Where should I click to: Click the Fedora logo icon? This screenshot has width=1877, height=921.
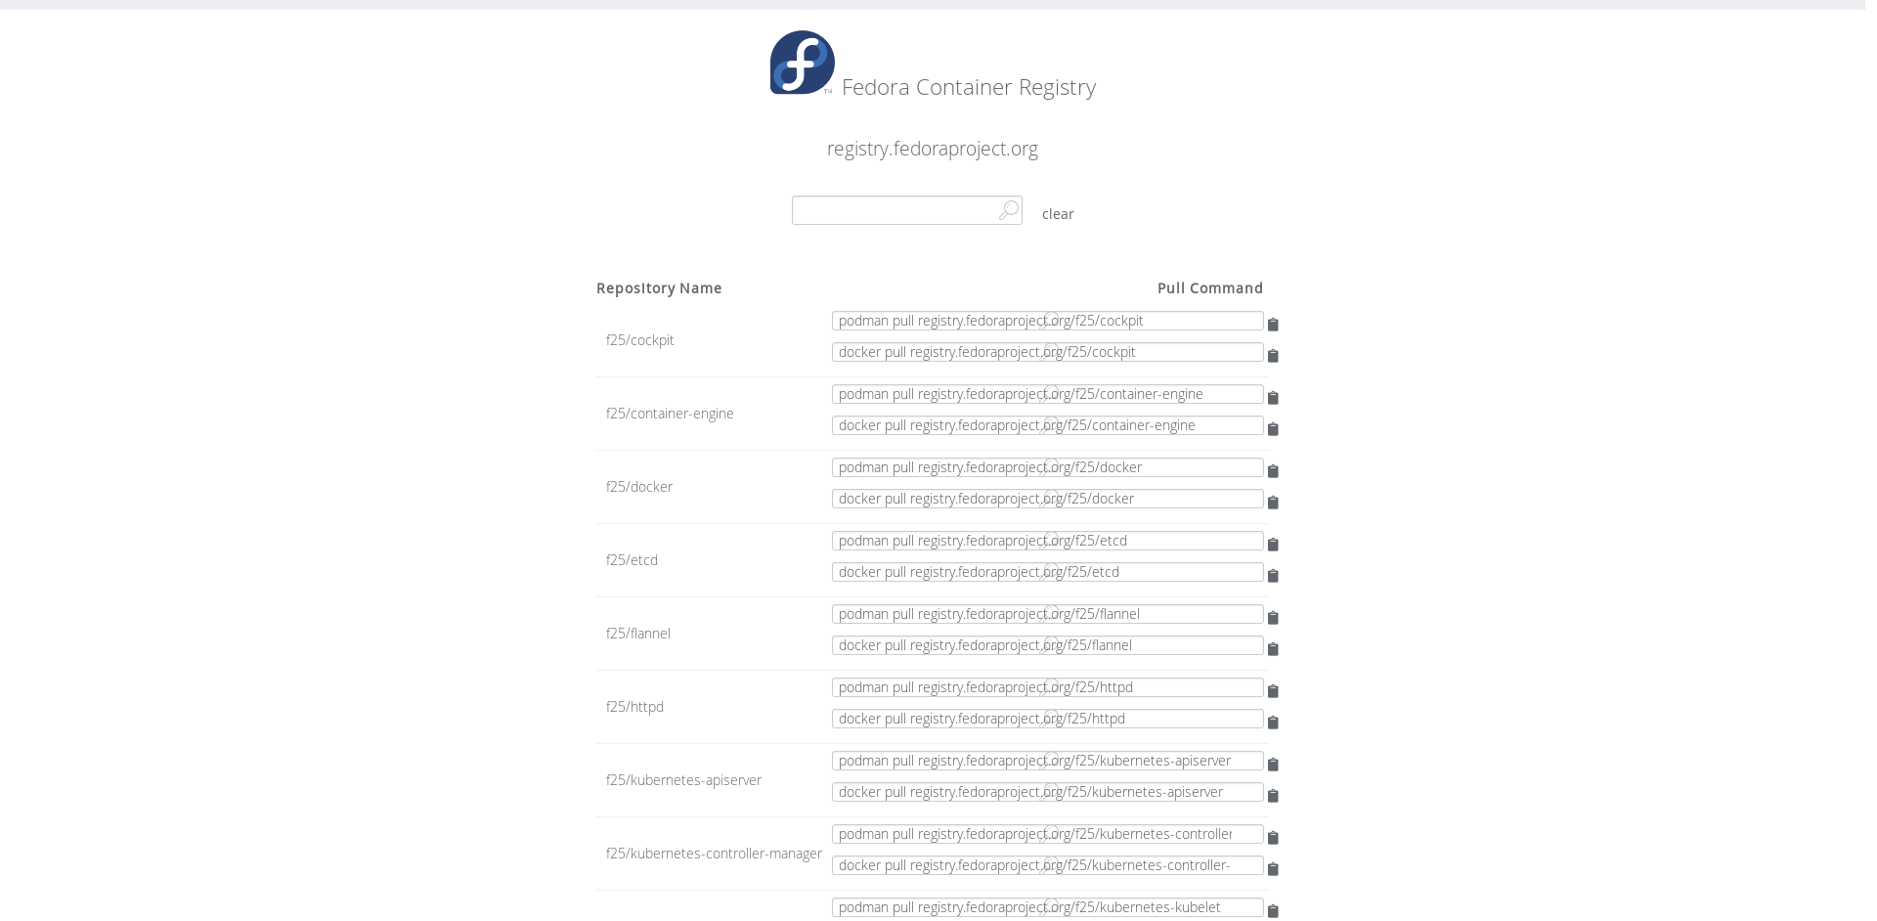tap(802, 63)
